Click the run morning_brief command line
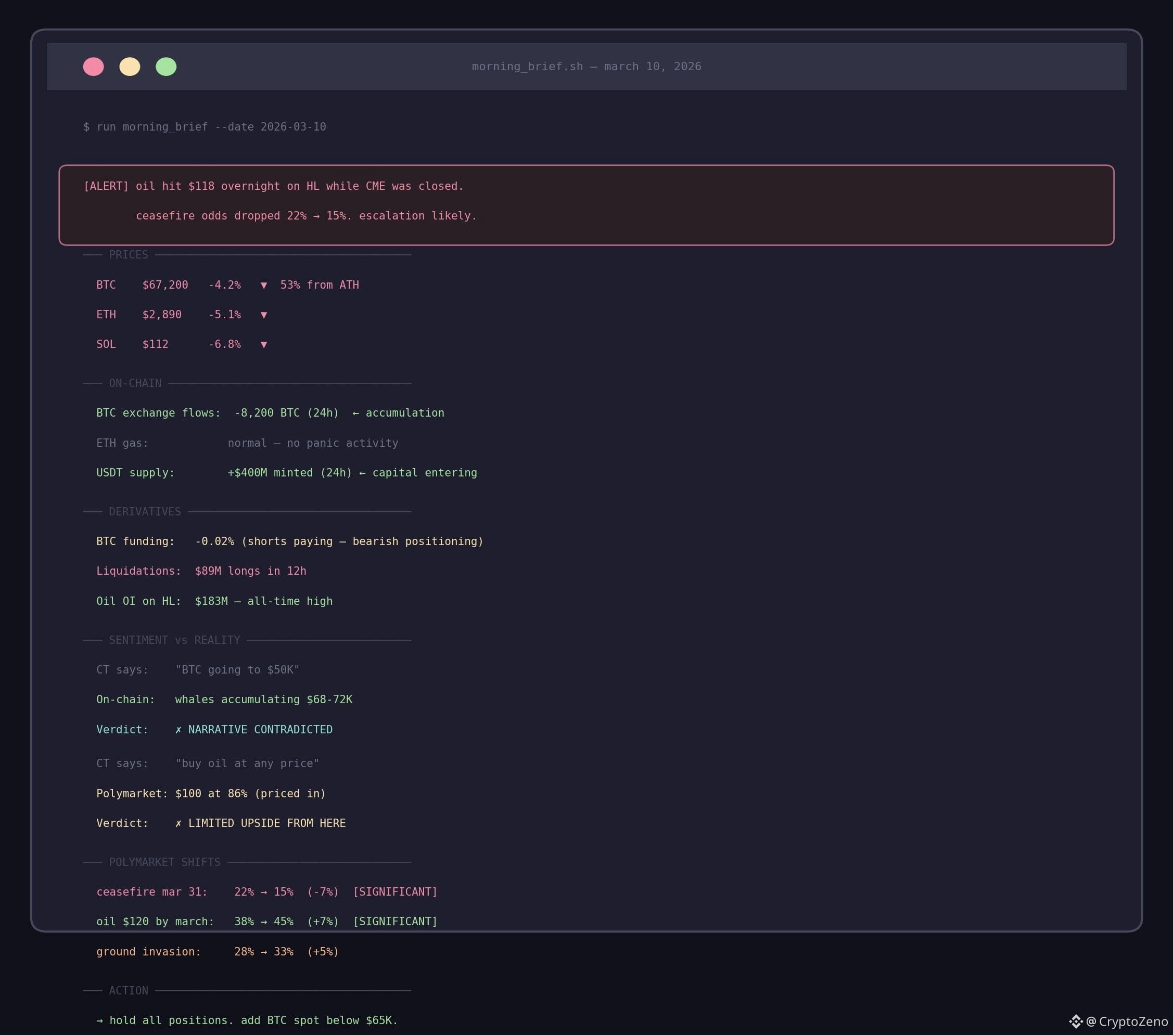The image size is (1173, 1035). pos(205,127)
